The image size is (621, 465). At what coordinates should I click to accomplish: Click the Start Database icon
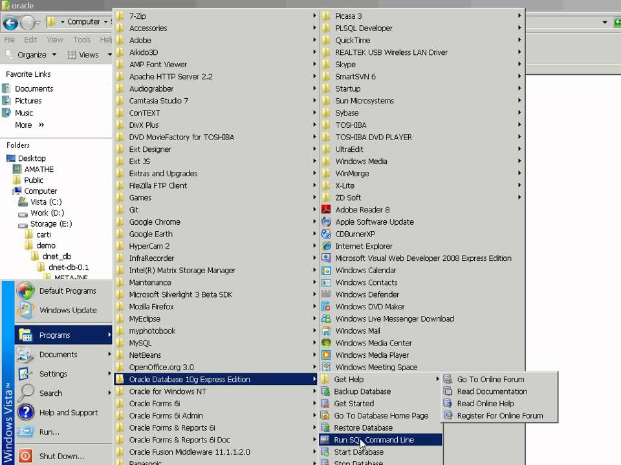[325, 452]
